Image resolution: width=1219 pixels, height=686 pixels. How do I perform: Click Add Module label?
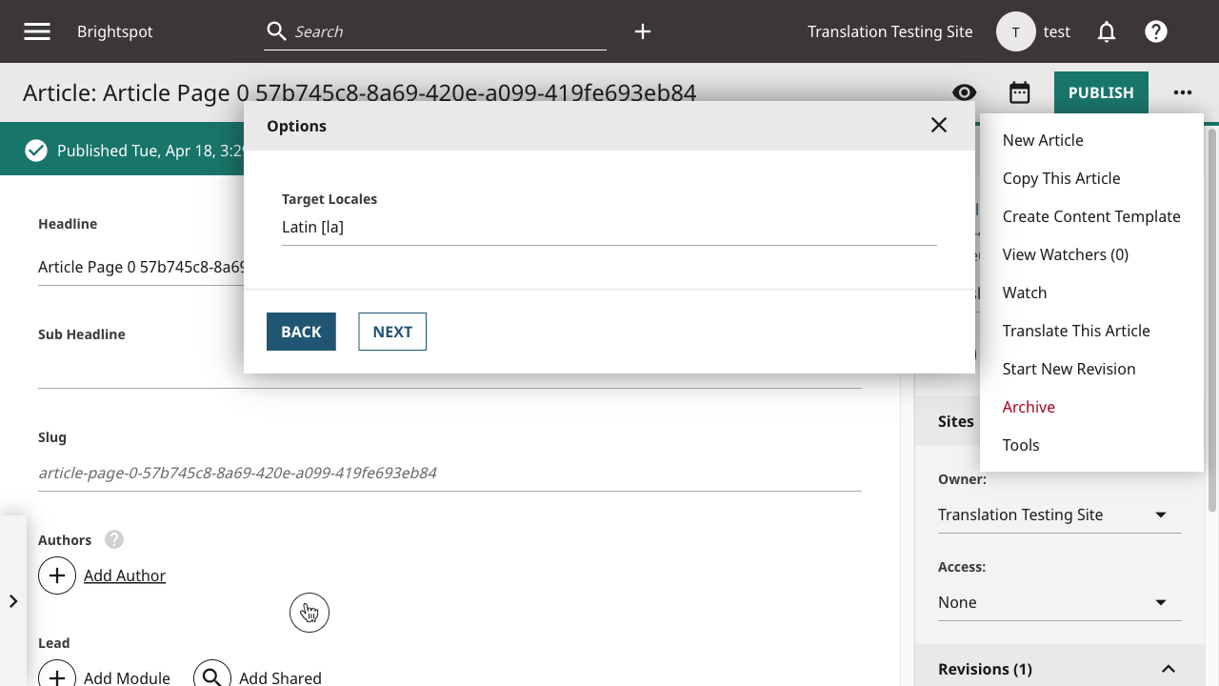127,677
